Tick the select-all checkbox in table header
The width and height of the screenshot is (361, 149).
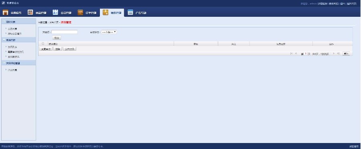point(43,44)
